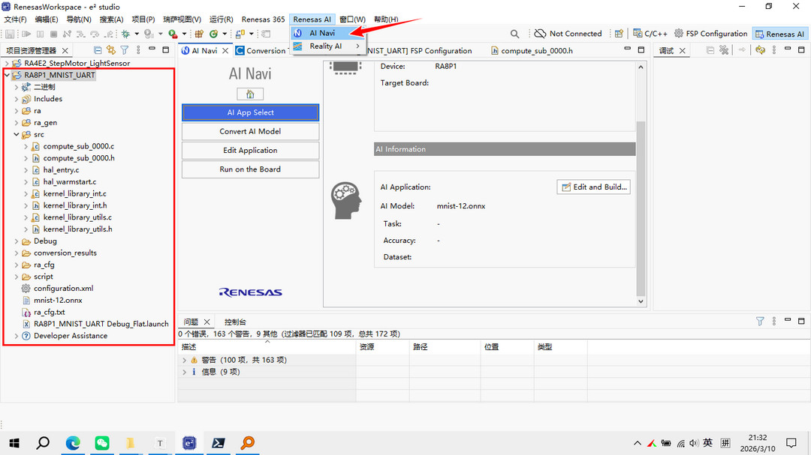Click the green Debug bug icon

pos(125,34)
